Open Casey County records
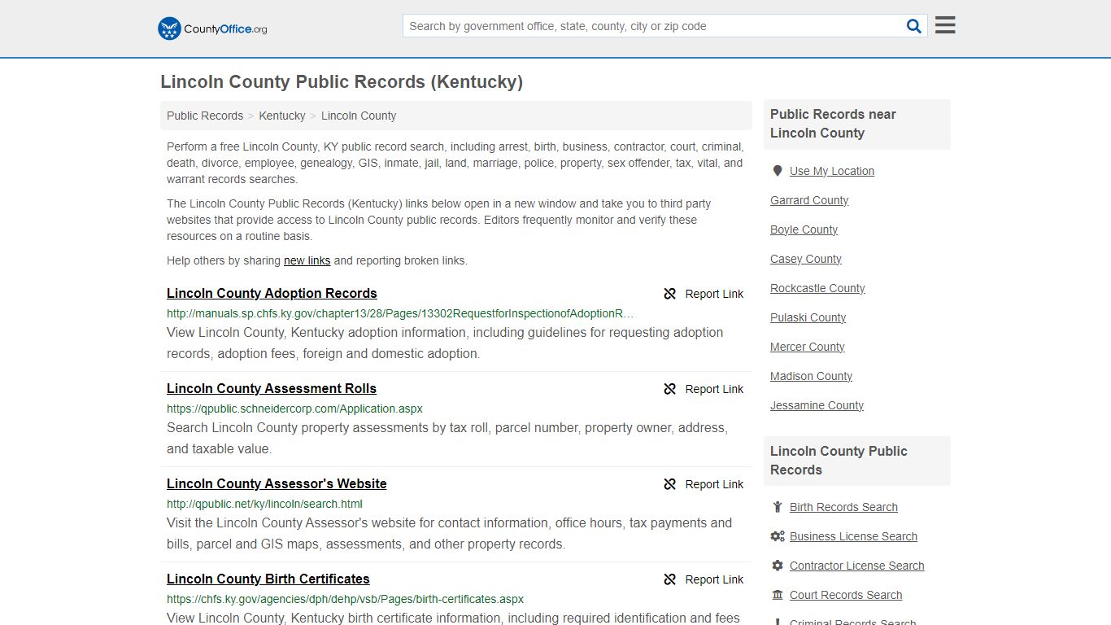 tap(806, 259)
